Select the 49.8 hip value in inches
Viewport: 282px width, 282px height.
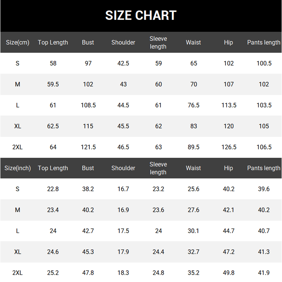tap(229, 273)
